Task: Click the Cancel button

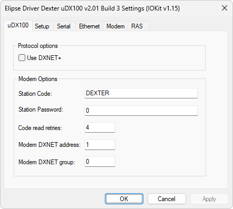Action: [x=167, y=199]
